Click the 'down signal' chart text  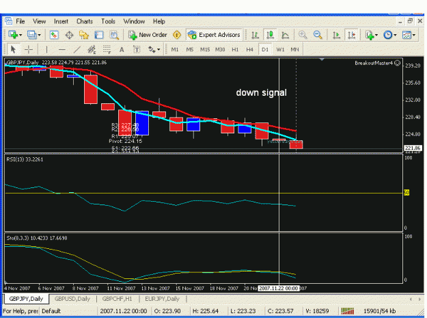[261, 92]
